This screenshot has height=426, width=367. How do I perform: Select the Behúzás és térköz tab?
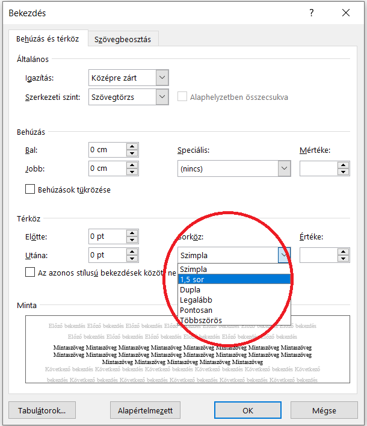tap(48, 39)
